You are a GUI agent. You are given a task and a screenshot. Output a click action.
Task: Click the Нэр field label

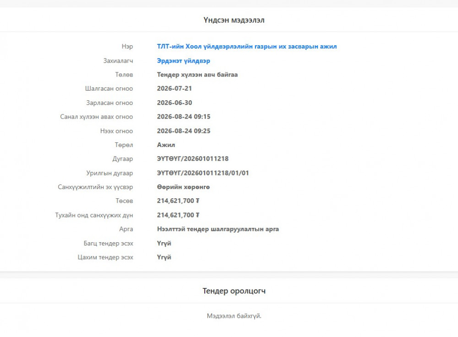pos(127,46)
